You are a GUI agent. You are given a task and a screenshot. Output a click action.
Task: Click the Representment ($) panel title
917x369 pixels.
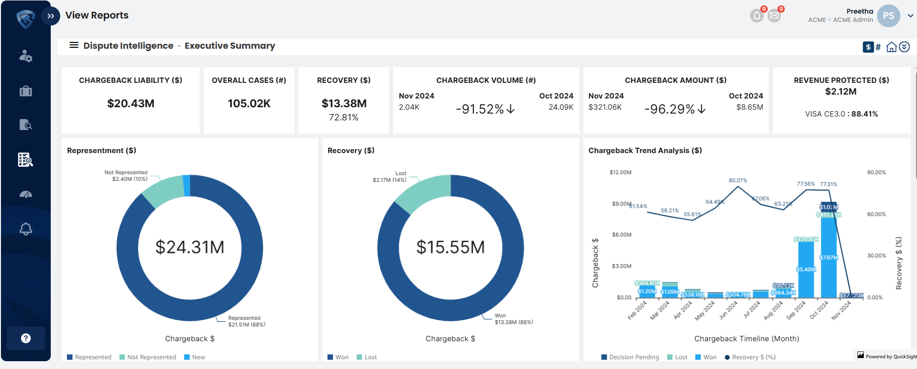[102, 151]
